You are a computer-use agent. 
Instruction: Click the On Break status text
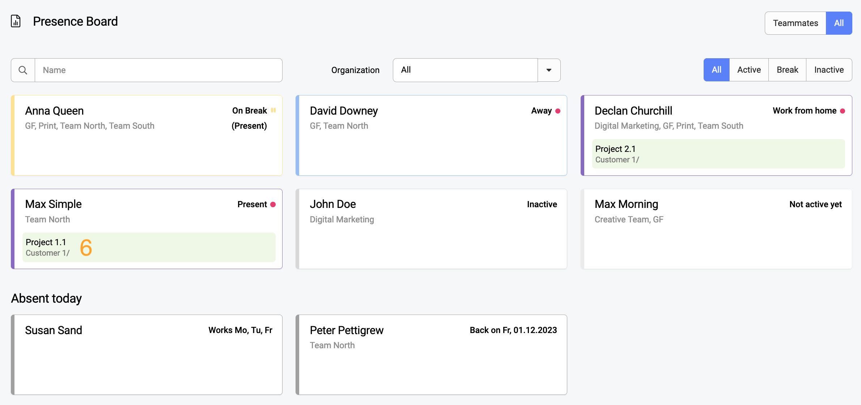(x=250, y=111)
